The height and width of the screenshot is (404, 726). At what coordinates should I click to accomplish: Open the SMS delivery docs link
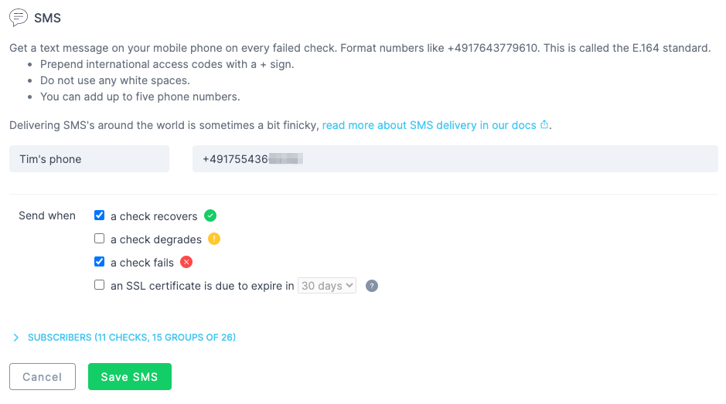429,125
